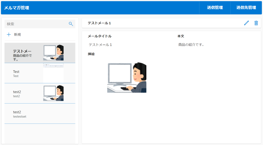The width and height of the screenshot is (263, 145).
Task: Click the メールタイトル label
Action: (100, 36)
